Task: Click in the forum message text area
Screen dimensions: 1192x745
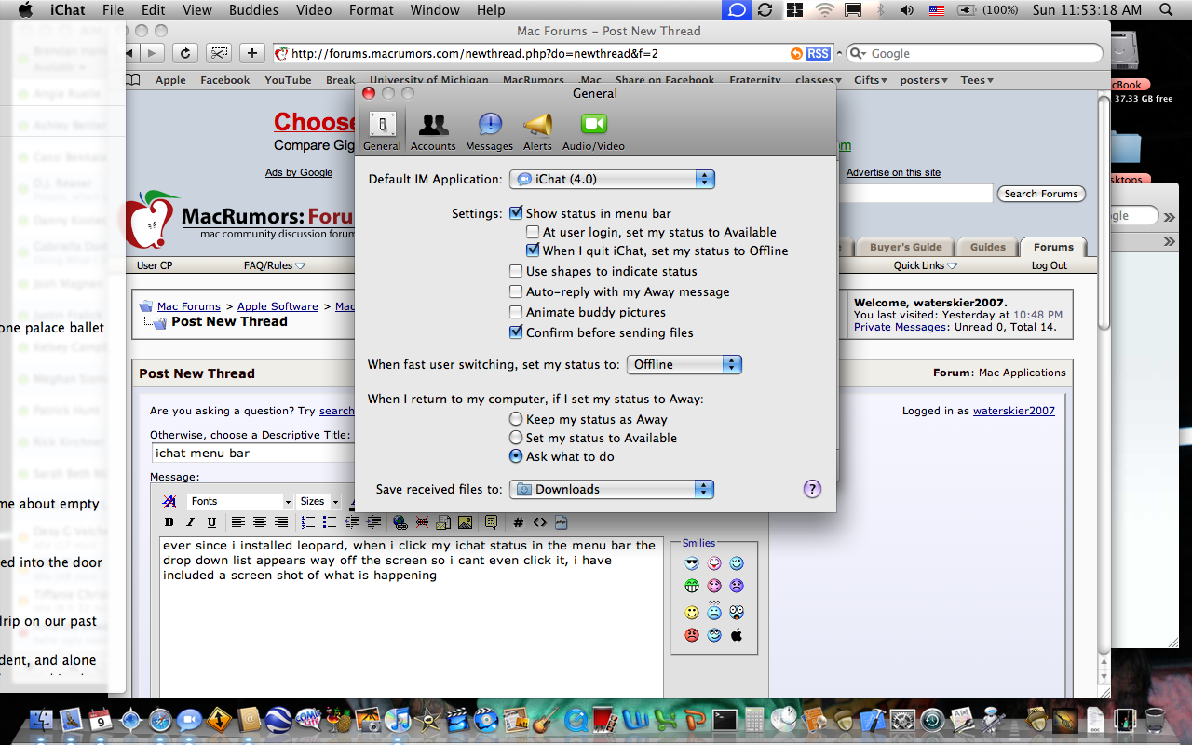Action: (411, 616)
